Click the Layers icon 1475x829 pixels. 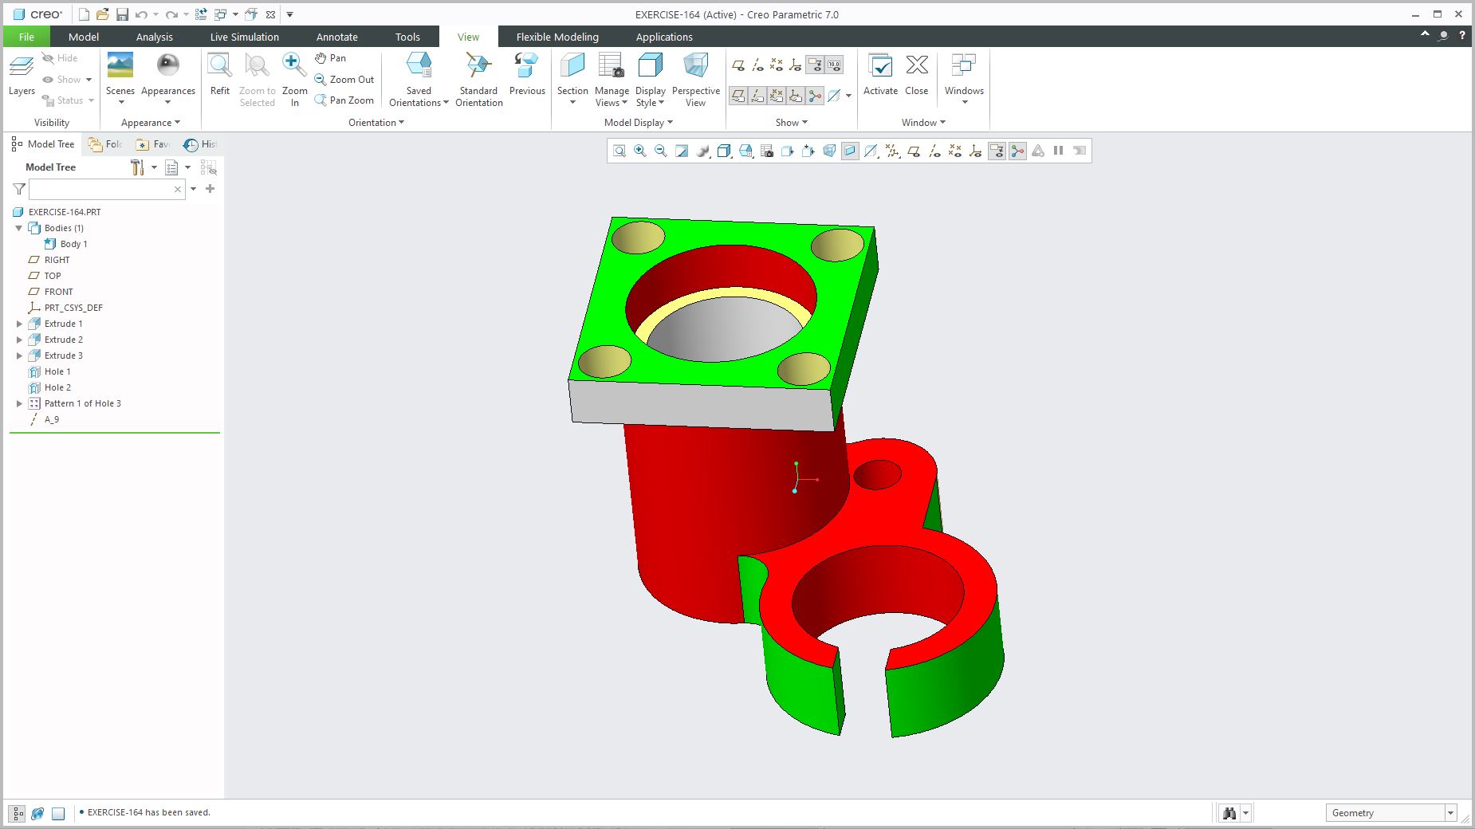(22, 66)
